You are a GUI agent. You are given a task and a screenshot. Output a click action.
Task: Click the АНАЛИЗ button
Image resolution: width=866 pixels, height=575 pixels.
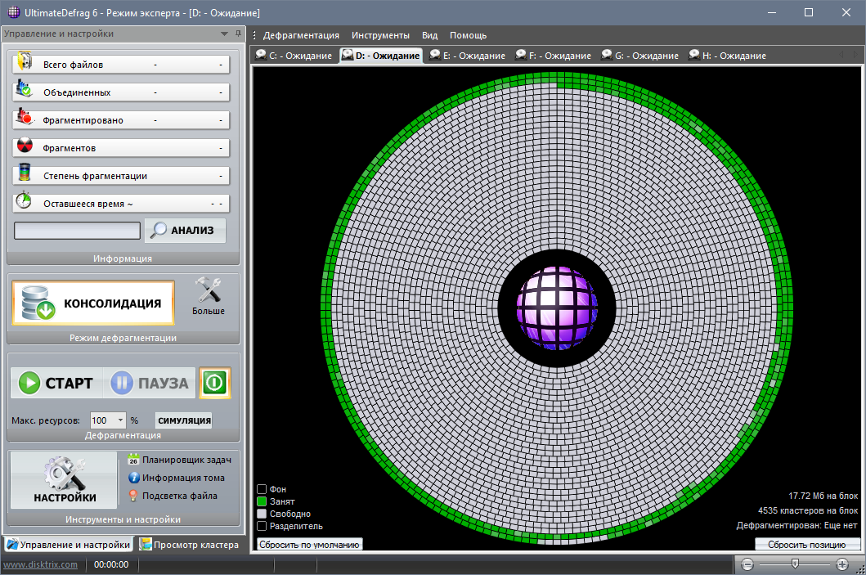(x=185, y=231)
